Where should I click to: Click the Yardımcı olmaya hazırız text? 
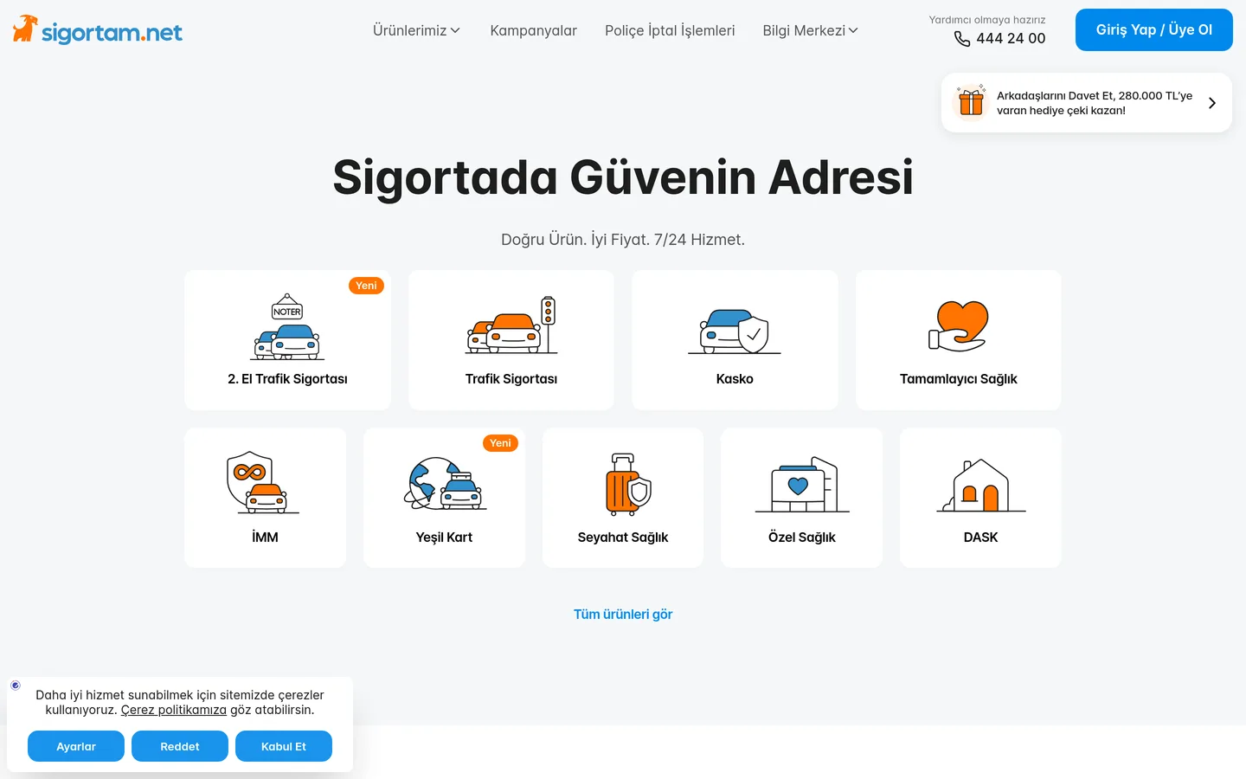tap(987, 20)
